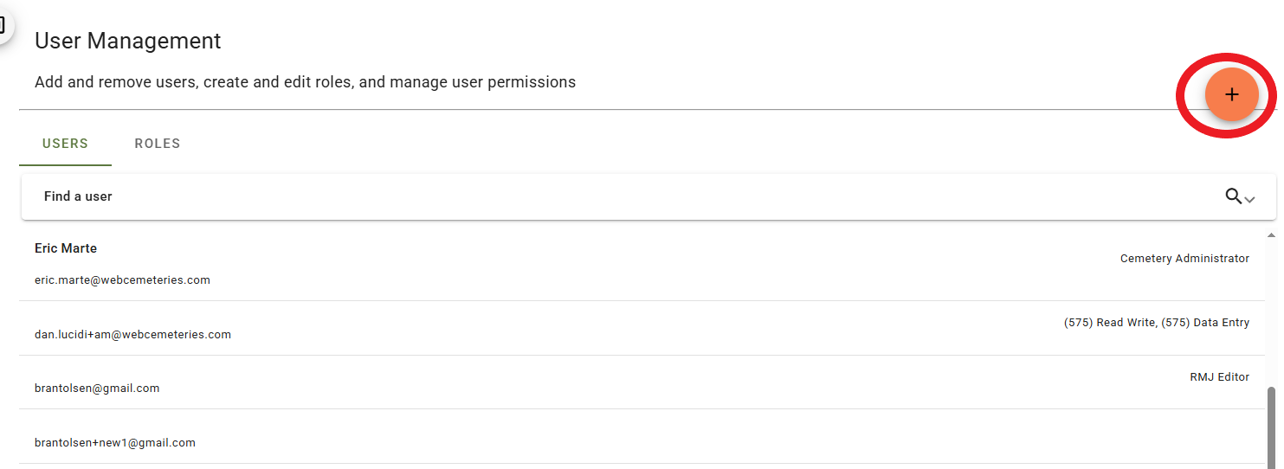Click the eric.marte@webcemeteries.com email
Image resolution: width=1284 pixels, height=469 pixels.
122,280
